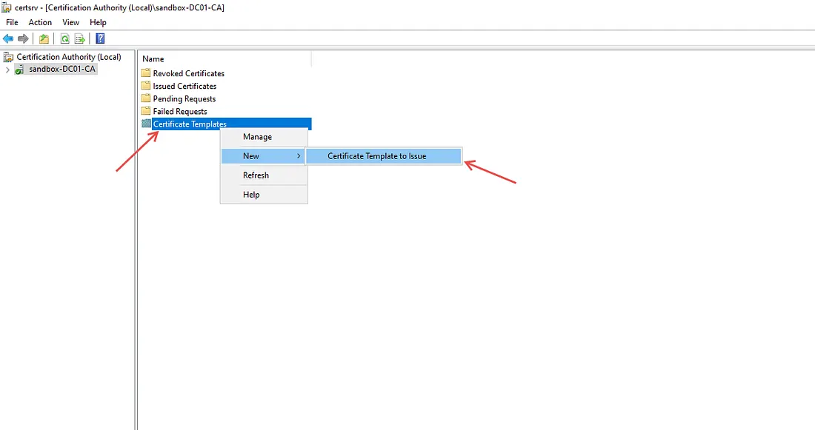Click the Revoked Certificates folder icon
This screenshot has width=815, height=430.
(x=146, y=73)
